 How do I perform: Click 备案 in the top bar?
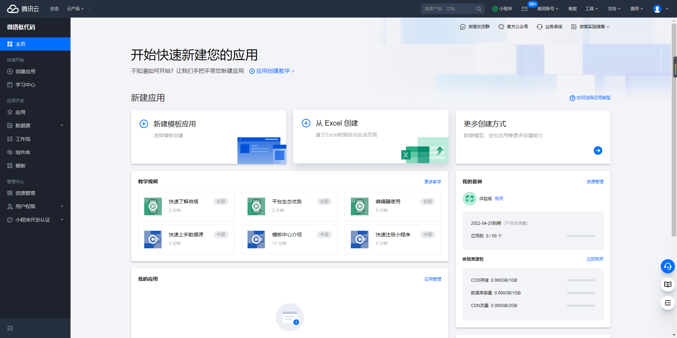pyautogui.click(x=573, y=9)
